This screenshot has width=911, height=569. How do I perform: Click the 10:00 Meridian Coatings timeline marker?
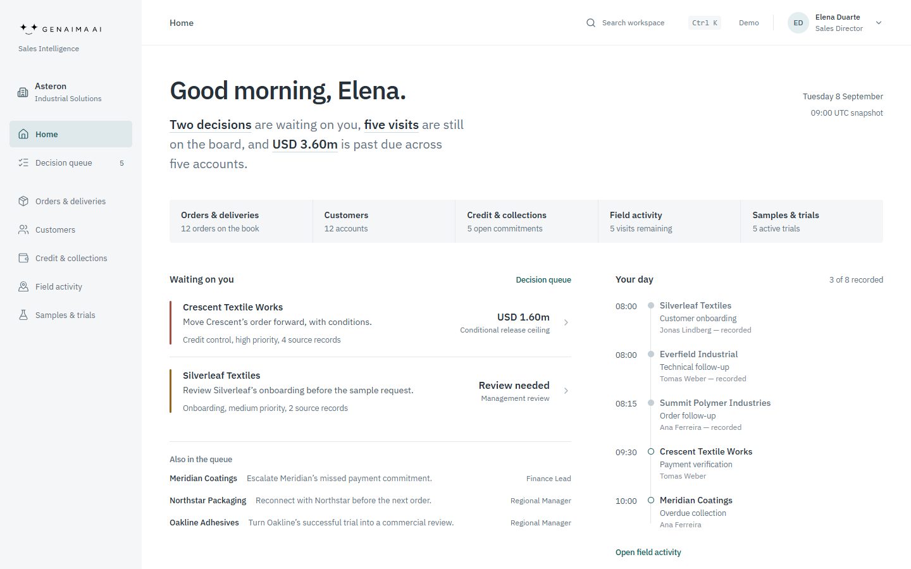click(651, 500)
